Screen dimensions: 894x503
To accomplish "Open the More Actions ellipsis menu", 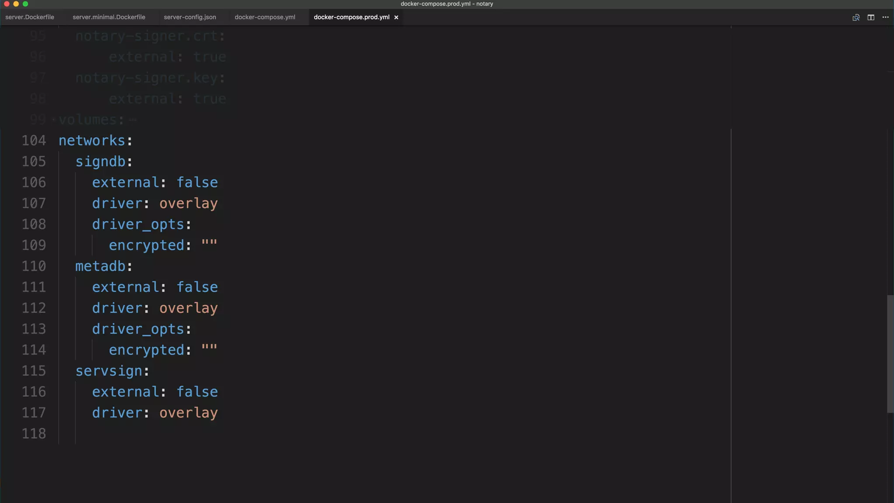I will pos(885,17).
